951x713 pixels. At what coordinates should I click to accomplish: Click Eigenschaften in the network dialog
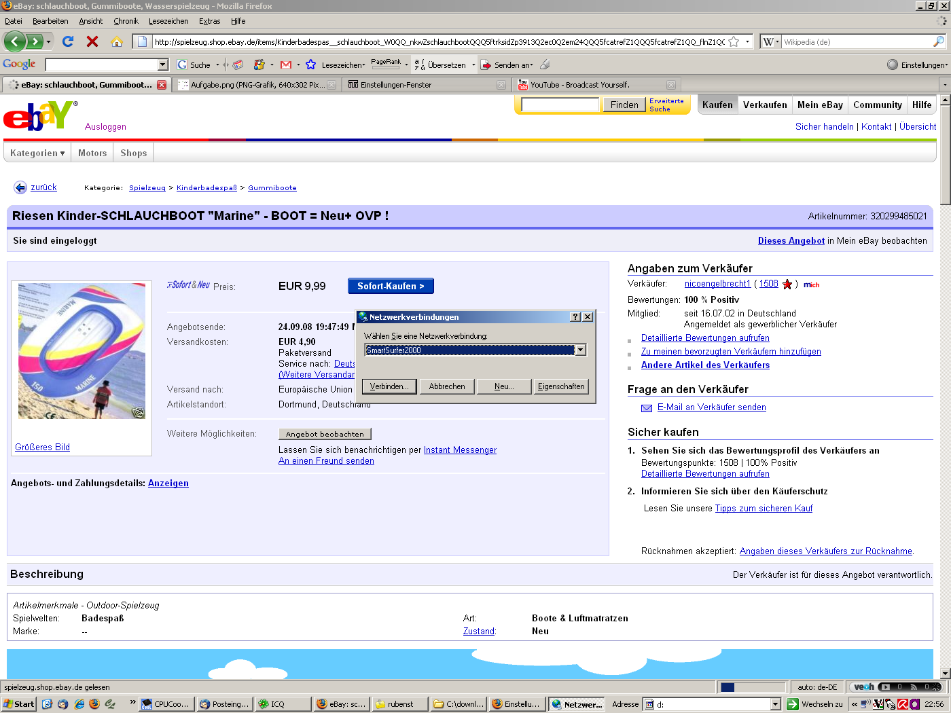click(561, 386)
